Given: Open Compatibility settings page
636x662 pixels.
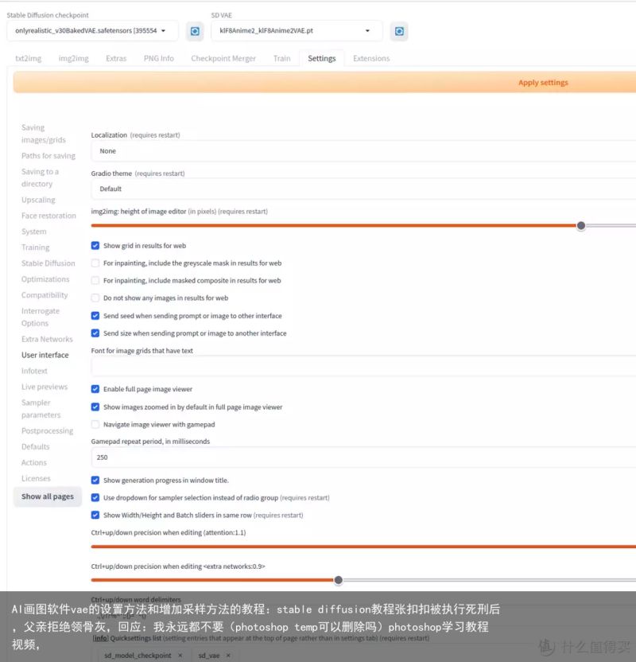Looking at the screenshot, I should pos(45,295).
